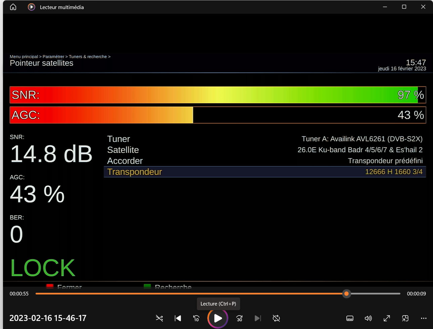Toggle repeat mode

pyautogui.click(x=276, y=318)
